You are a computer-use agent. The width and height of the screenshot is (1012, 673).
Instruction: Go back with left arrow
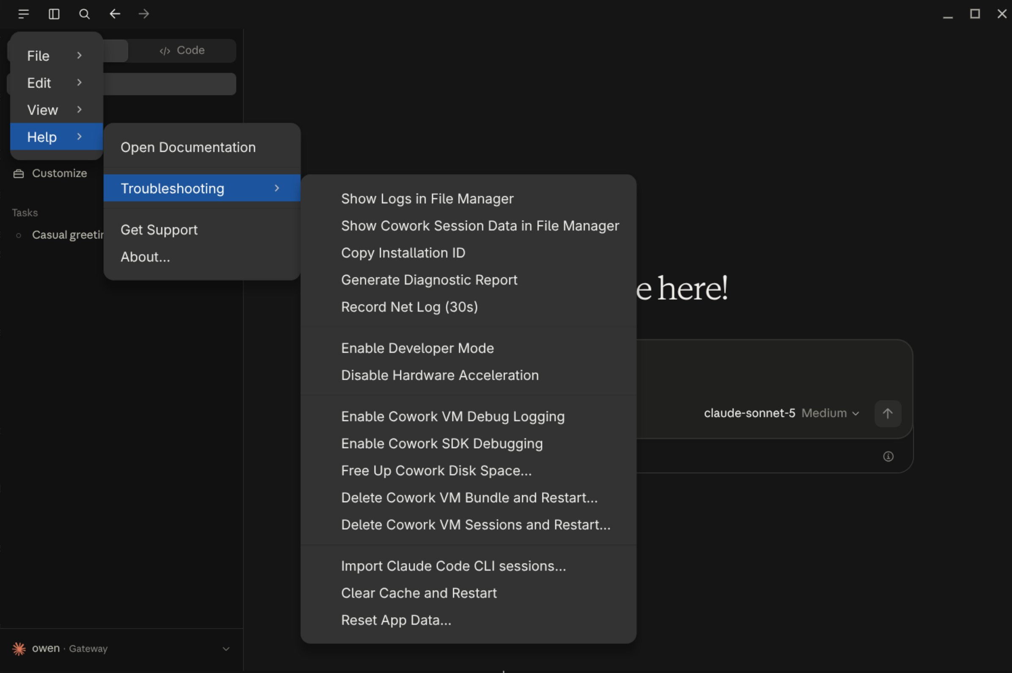(x=115, y=14)
